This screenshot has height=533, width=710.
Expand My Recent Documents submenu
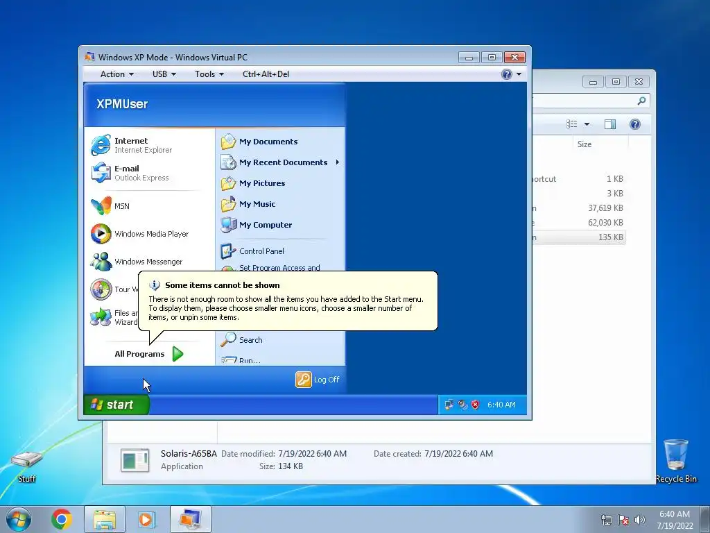click(x=338, y=162)
